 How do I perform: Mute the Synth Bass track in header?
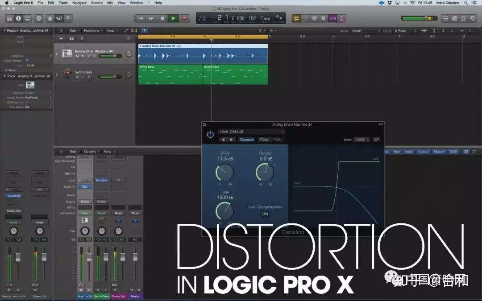click(x=78, y=77)
